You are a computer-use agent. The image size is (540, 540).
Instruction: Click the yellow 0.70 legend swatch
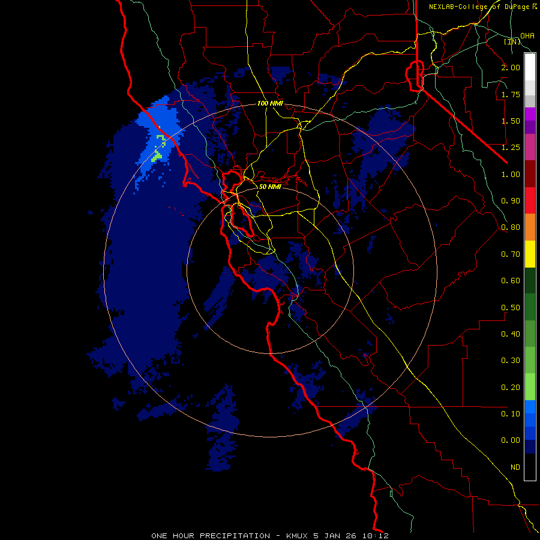(x=530, y=254)
